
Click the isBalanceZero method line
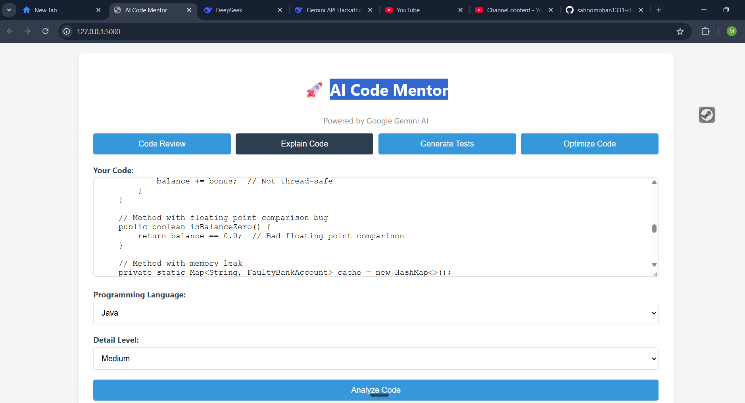[195, 227]
